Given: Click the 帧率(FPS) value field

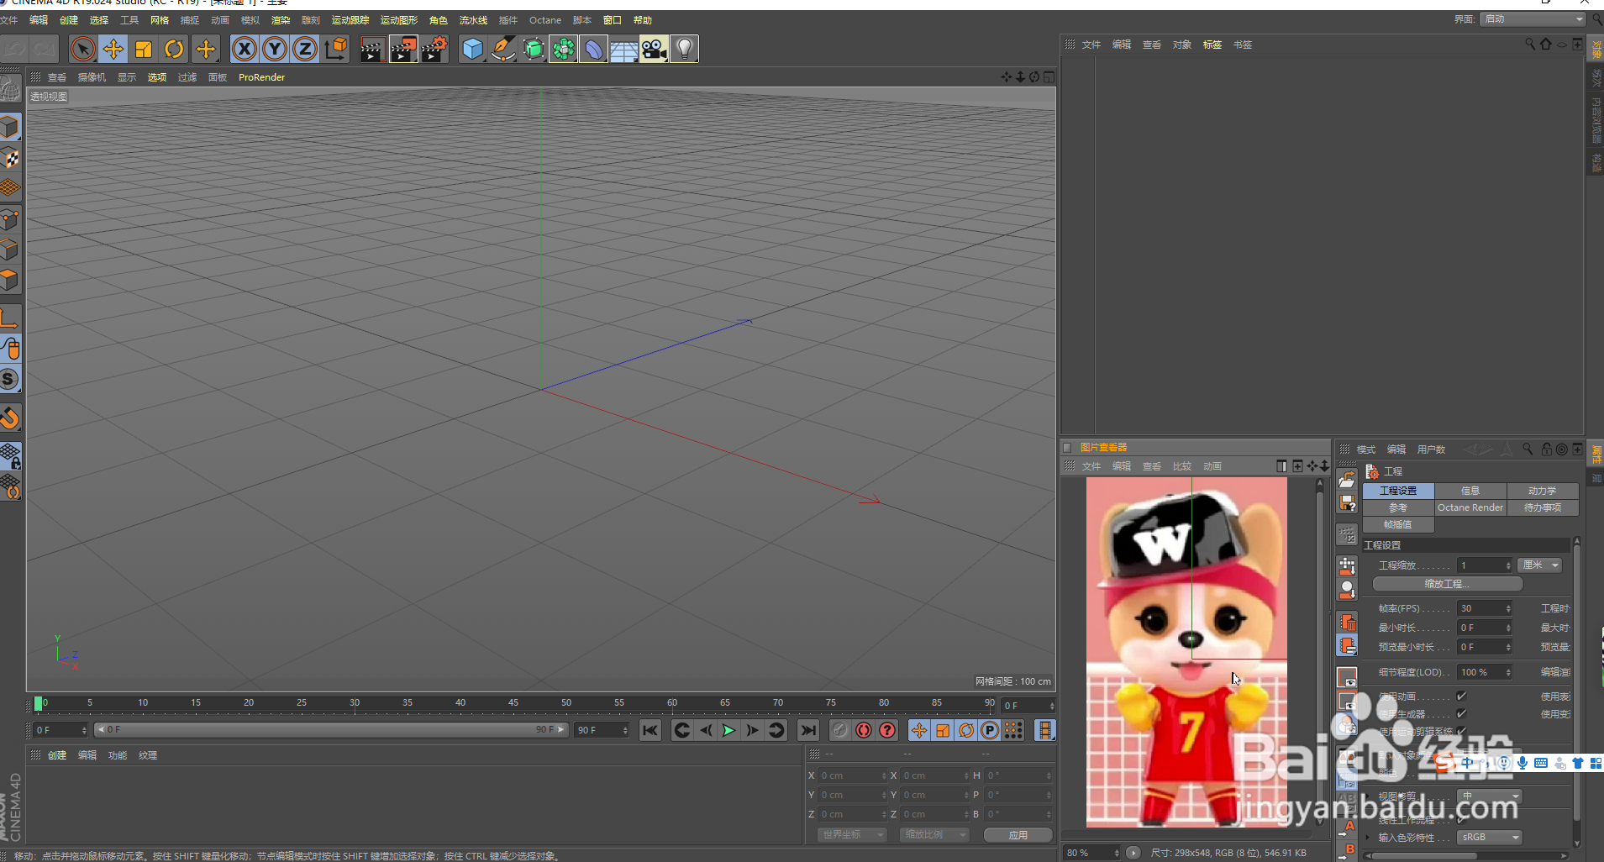Looking at the screenshot, I should click(x=1485, y=608).
